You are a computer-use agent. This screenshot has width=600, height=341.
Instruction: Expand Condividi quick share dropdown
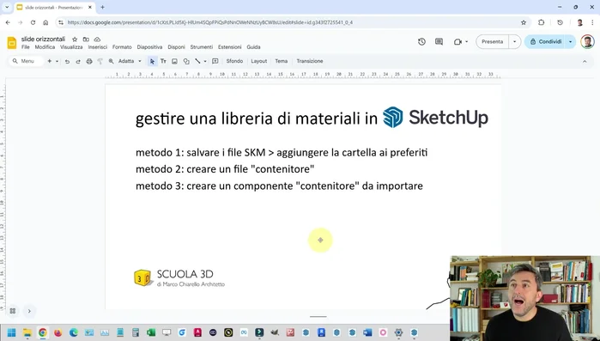571,42
